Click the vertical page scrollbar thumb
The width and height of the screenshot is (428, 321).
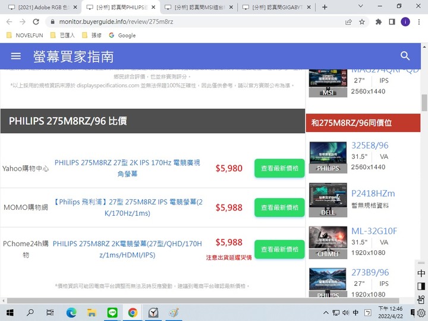(x=424, y=103)
